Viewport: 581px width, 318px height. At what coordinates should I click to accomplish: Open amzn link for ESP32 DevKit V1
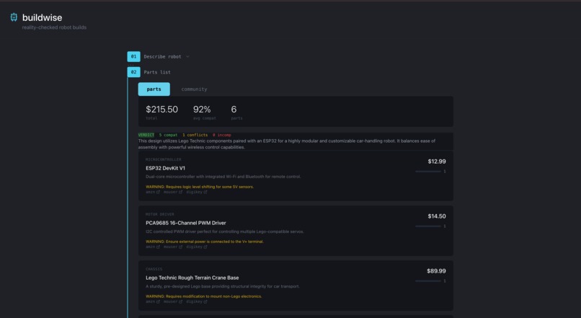pos(153,192)
